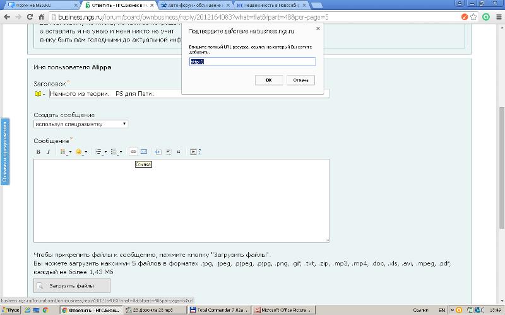Open the text color palette dropdown

click(65, 152)
